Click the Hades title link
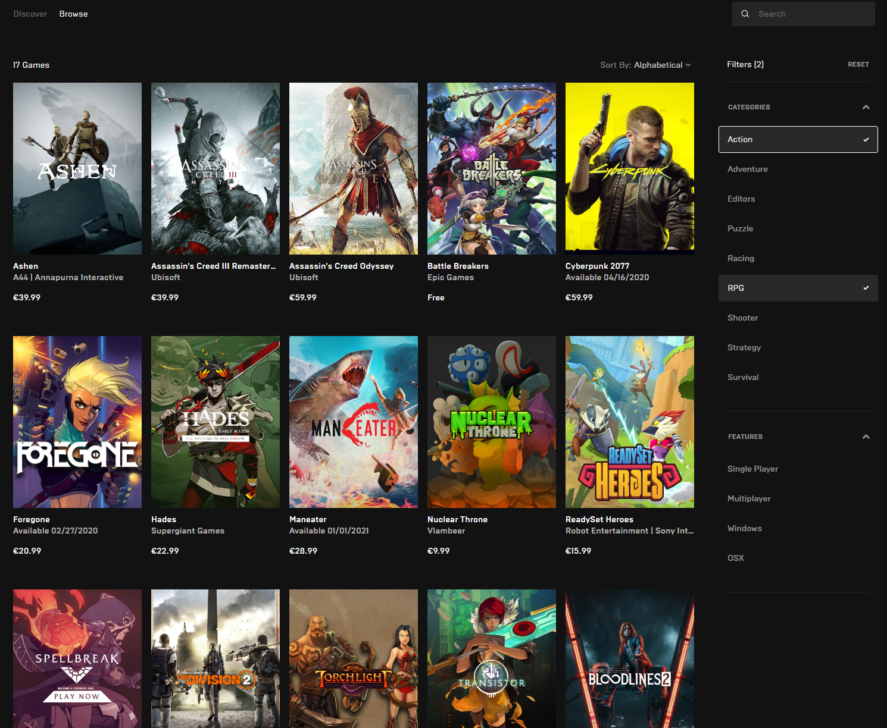Screen dimensions: 887x728 coord(164,519)
